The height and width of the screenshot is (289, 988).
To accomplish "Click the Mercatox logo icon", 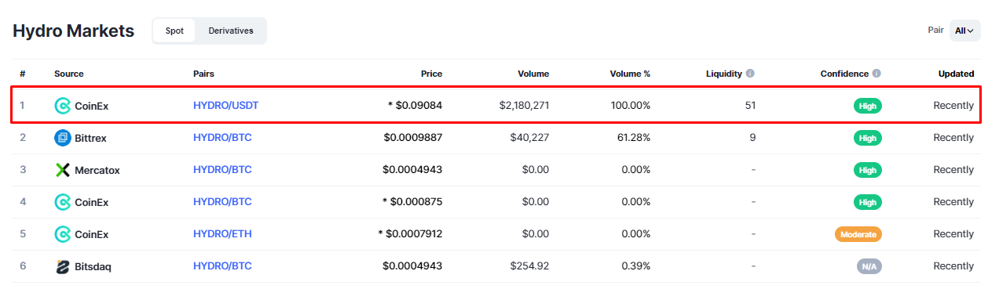I will [62, 170].
